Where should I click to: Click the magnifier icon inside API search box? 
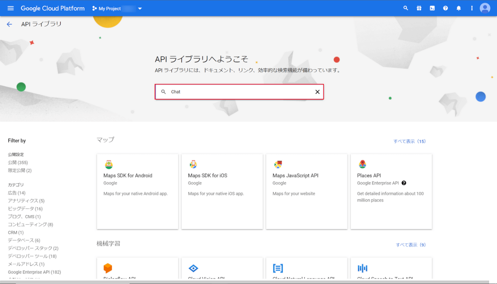164,92
